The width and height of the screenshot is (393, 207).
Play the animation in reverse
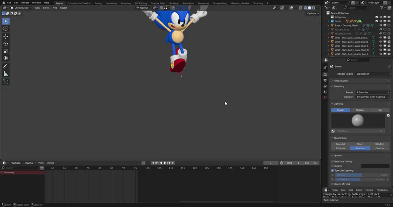click(x=161, y=163)
